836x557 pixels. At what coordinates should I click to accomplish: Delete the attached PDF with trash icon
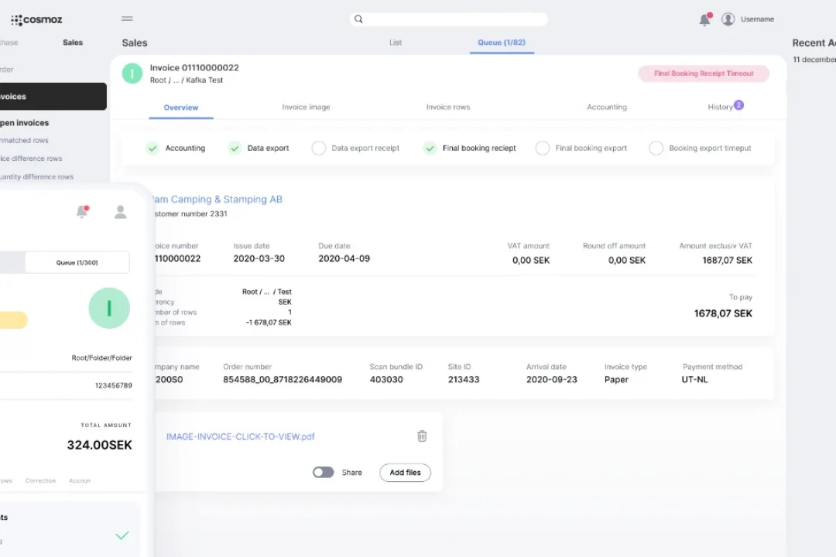[x=422, y=436]
